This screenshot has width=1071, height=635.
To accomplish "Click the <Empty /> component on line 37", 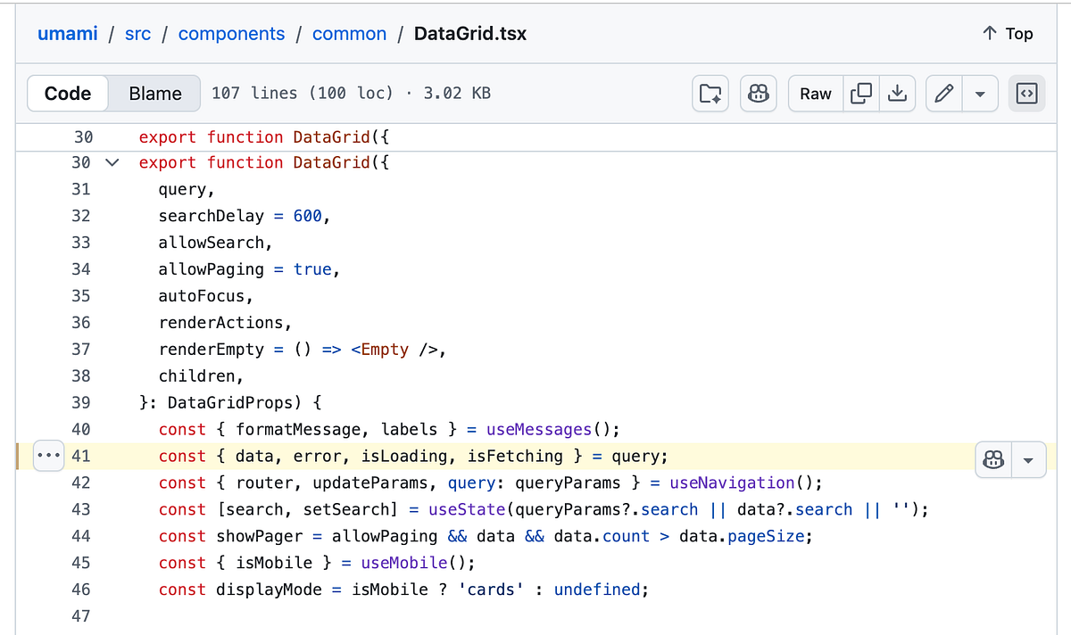I will coord(394,350).
